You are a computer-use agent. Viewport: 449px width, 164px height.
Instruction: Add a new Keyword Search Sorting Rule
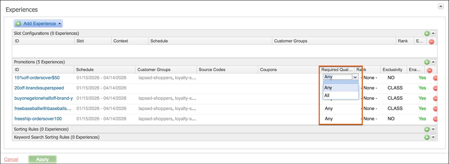(x=427, y=137)
